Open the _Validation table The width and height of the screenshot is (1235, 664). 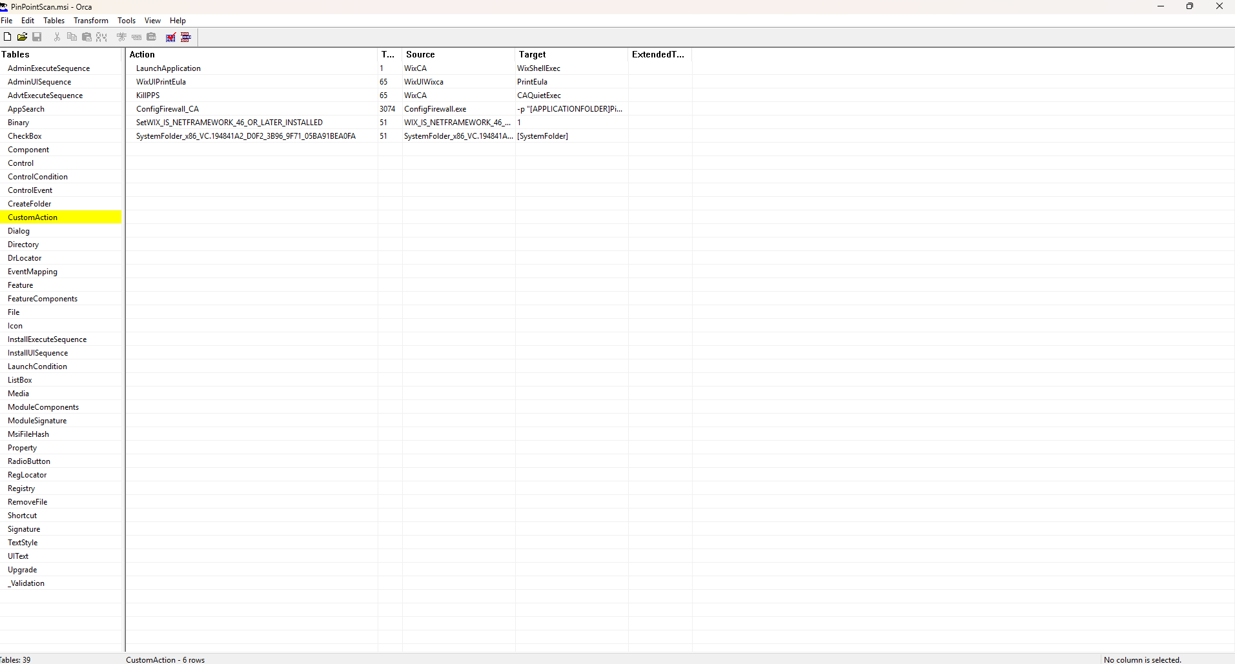[26, 583]
